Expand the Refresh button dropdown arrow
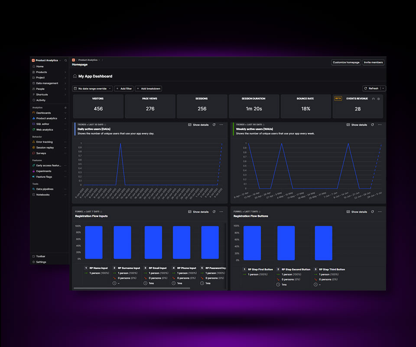 [x=383, y=88]
